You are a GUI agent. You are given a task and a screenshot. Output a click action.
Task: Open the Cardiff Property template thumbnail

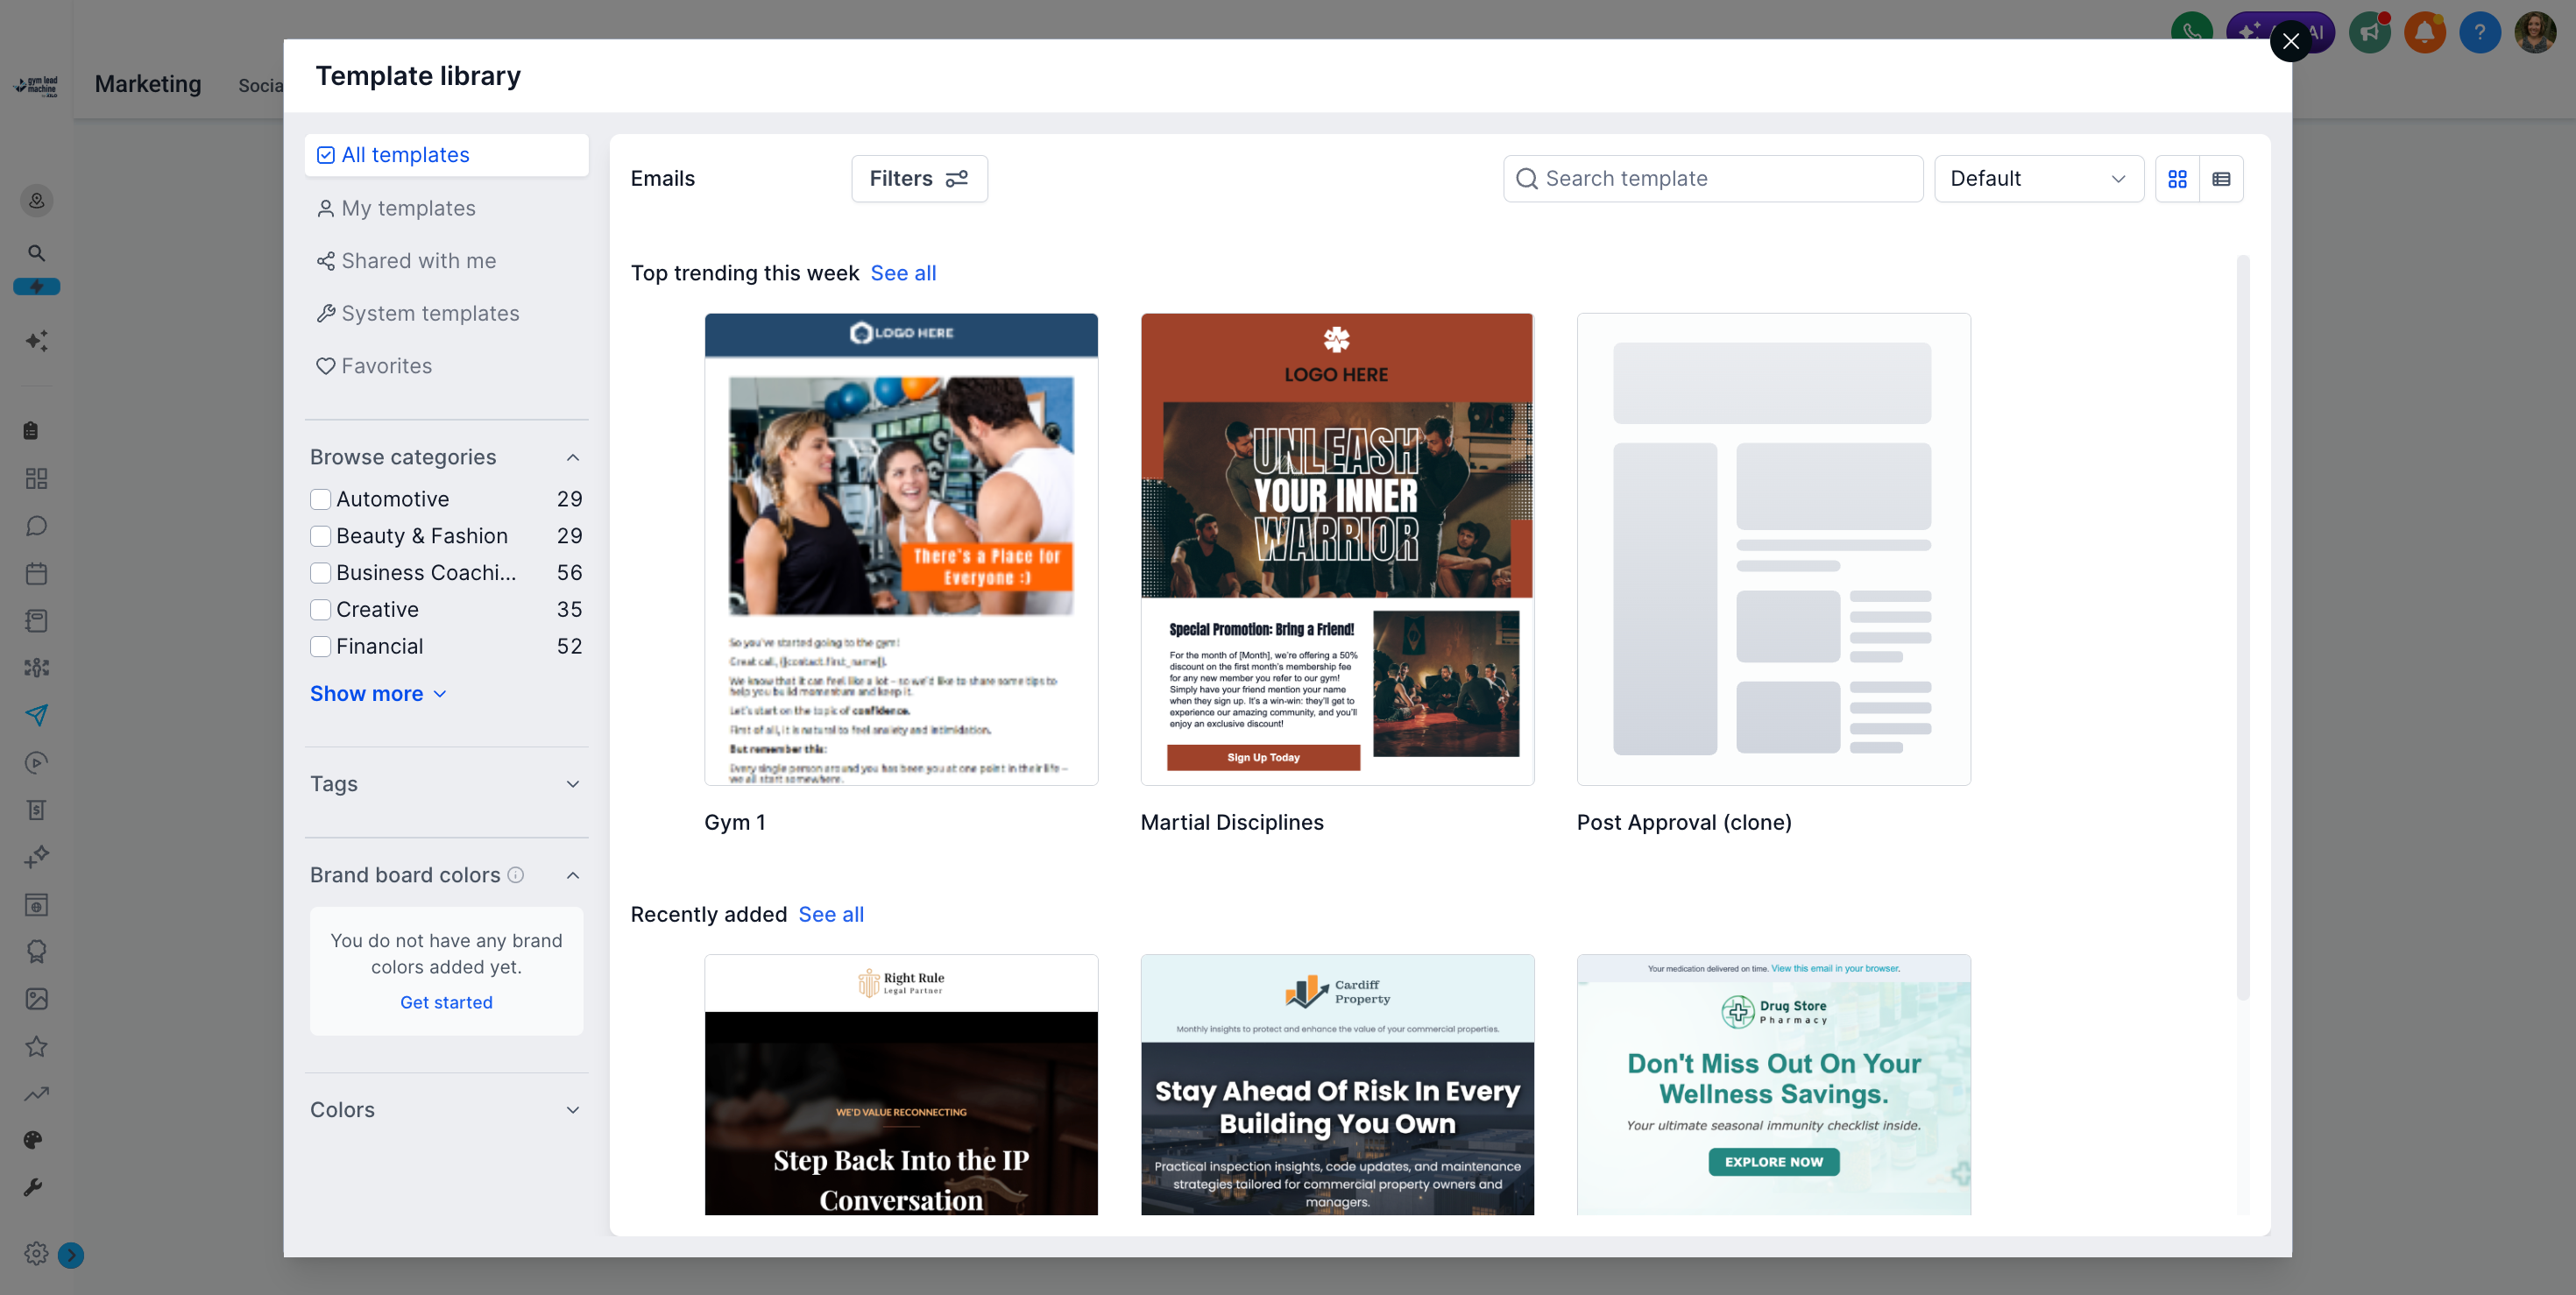tap(1337, 1084)
